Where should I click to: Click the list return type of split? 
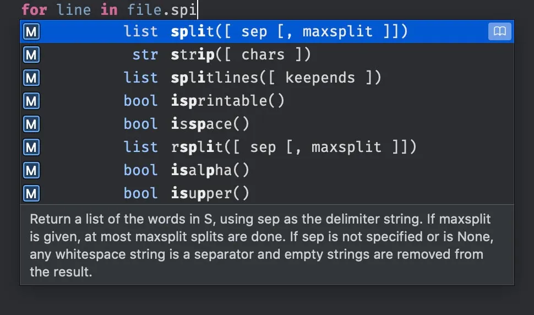coord(140,31)
